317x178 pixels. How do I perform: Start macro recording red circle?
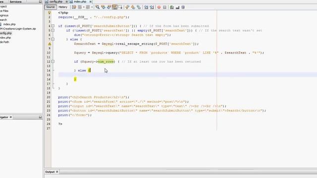pos(159,7)
